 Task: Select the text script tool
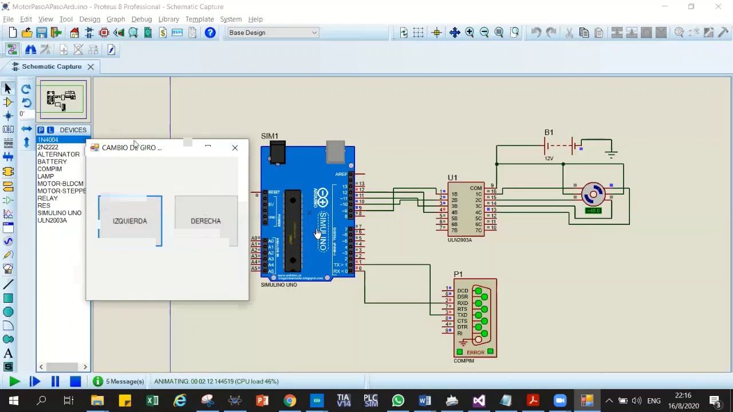8,144
